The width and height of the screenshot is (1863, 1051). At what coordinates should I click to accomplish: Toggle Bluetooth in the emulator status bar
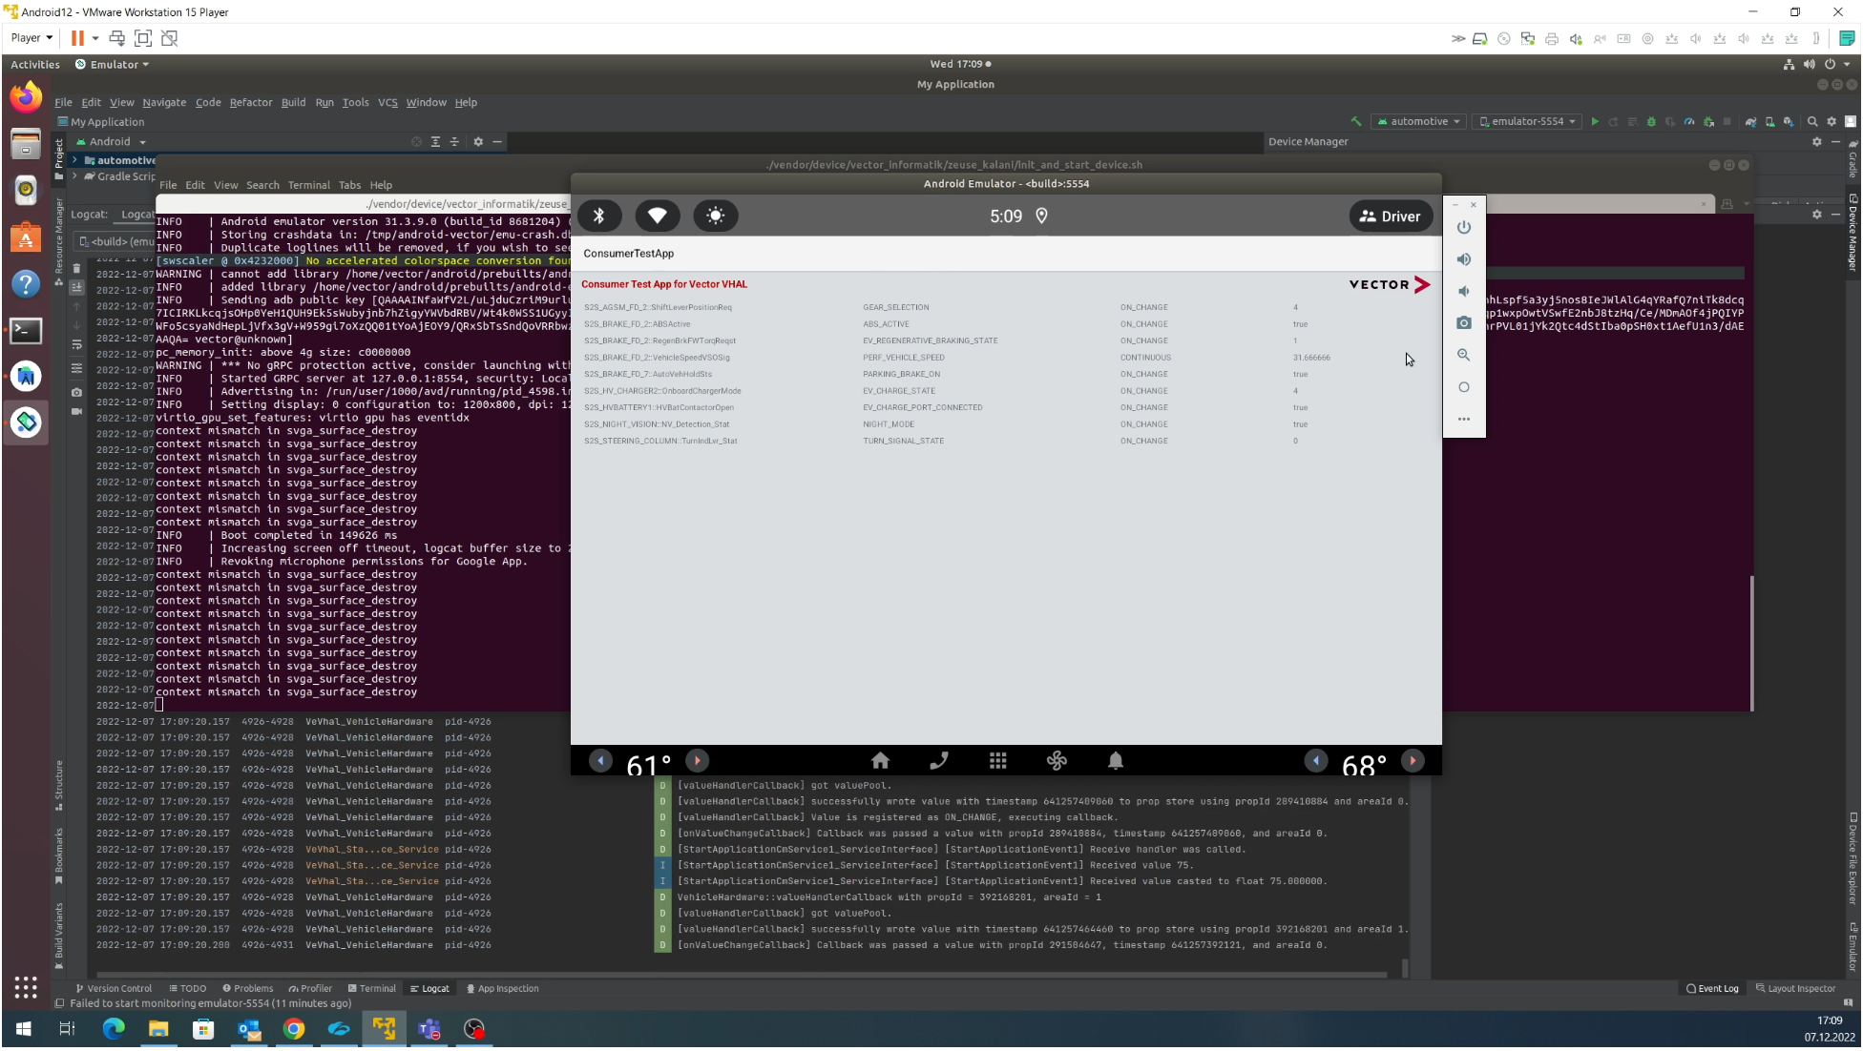click(598, 216)
